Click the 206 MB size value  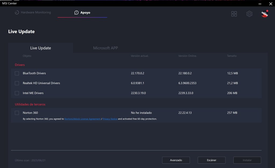pos(232,93)
